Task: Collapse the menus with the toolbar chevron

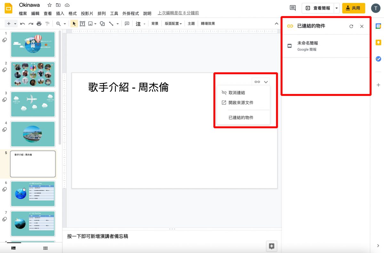Action: click(x=276, y=24)
